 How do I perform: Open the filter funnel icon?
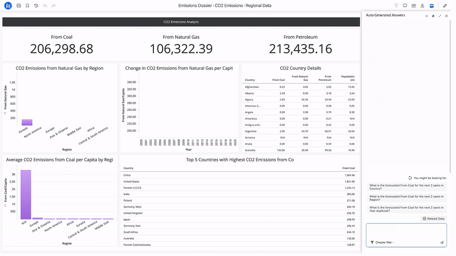click(x=396, y=6)
